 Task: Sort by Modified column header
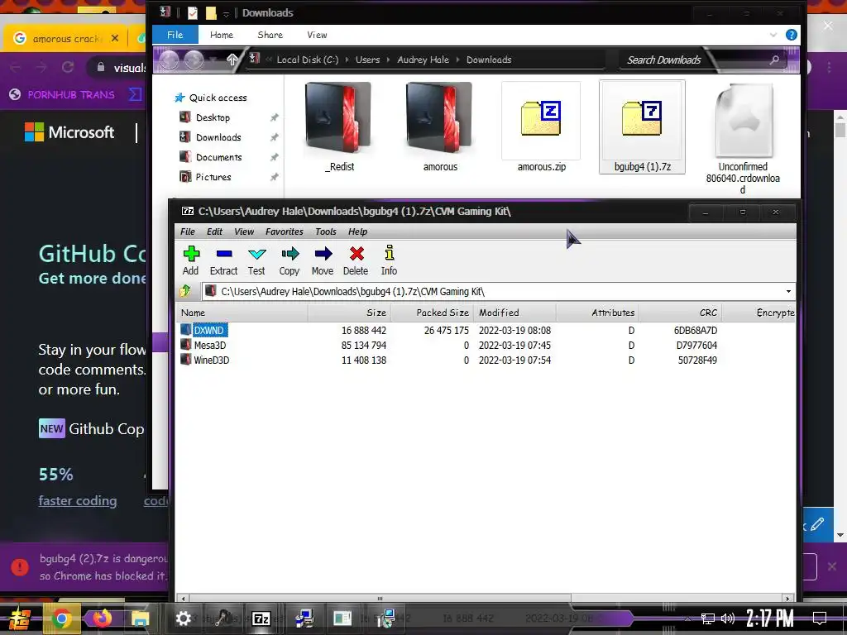point(514,313)
